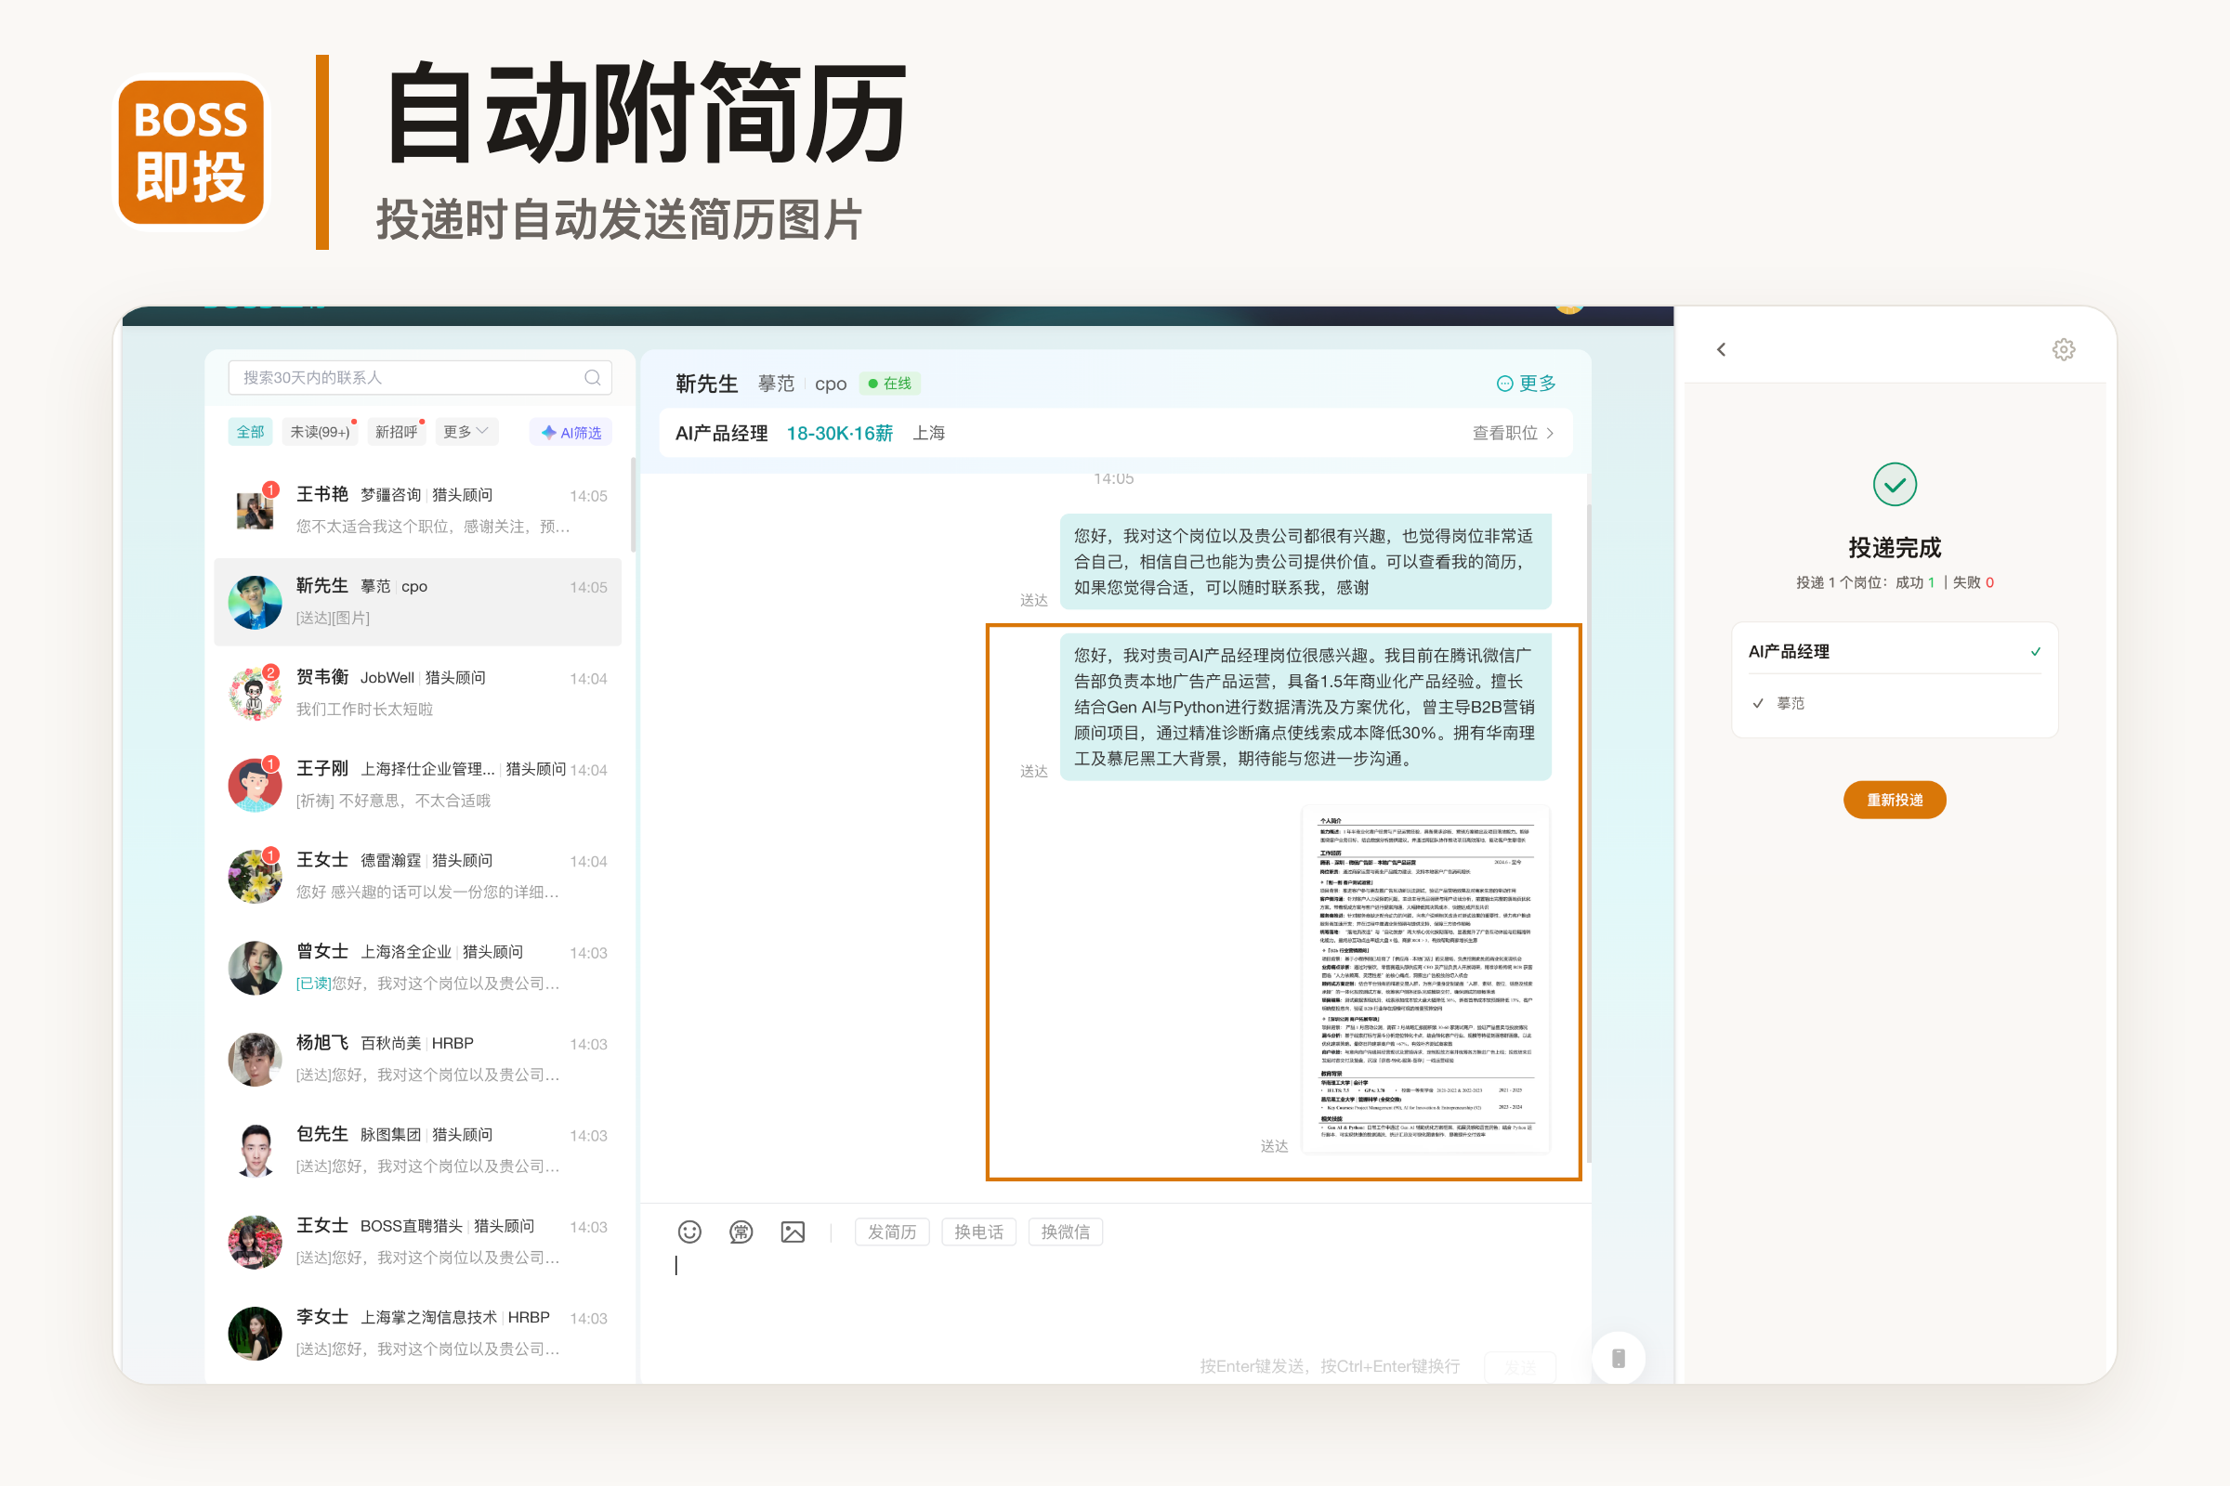Open the emoji picker icon
Image resolution: width=2230 pixels, height=1486 pixels.
(689, 1232)
